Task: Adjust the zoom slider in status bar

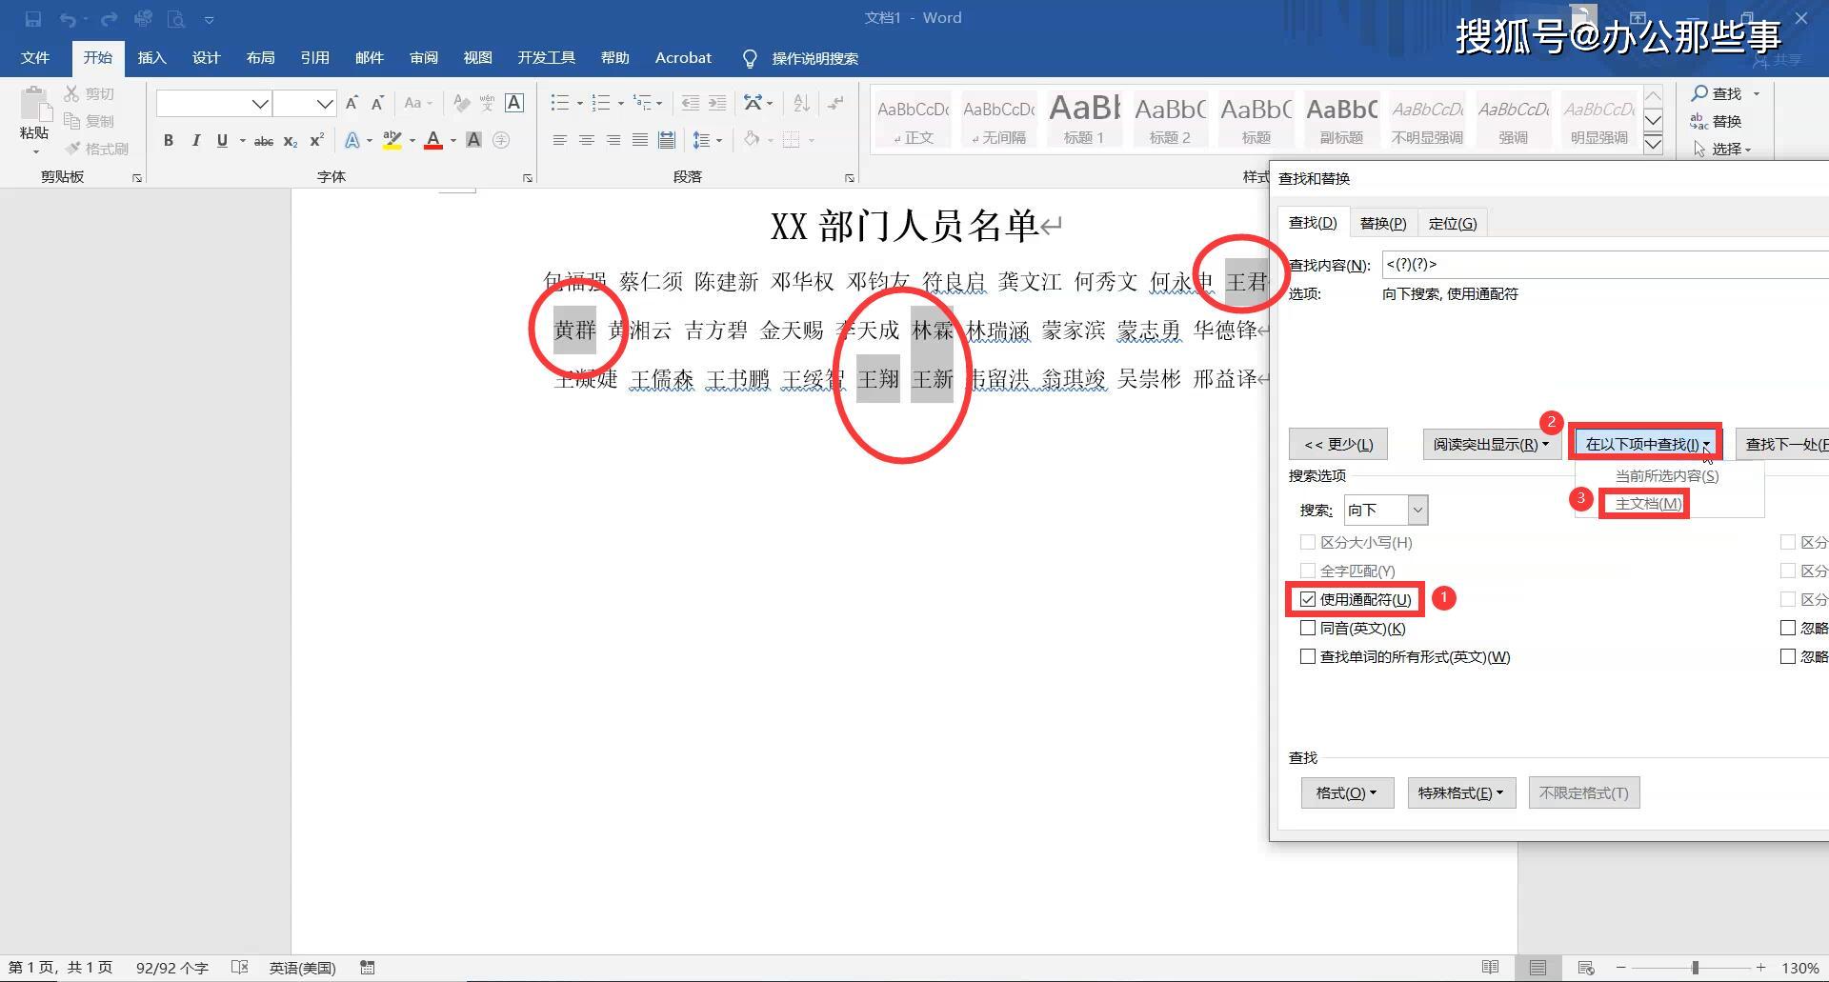Action: tap(1694, 968)
